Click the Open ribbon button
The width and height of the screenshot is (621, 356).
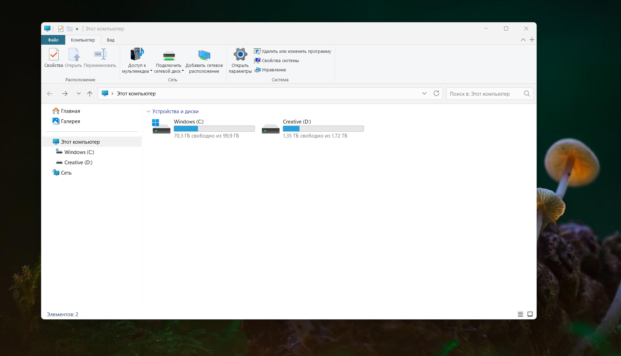click(x=73, y=58)
